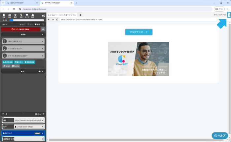Click the CSVダウンロード button
The height and width of the screenshot is (142, 231).
139,32
